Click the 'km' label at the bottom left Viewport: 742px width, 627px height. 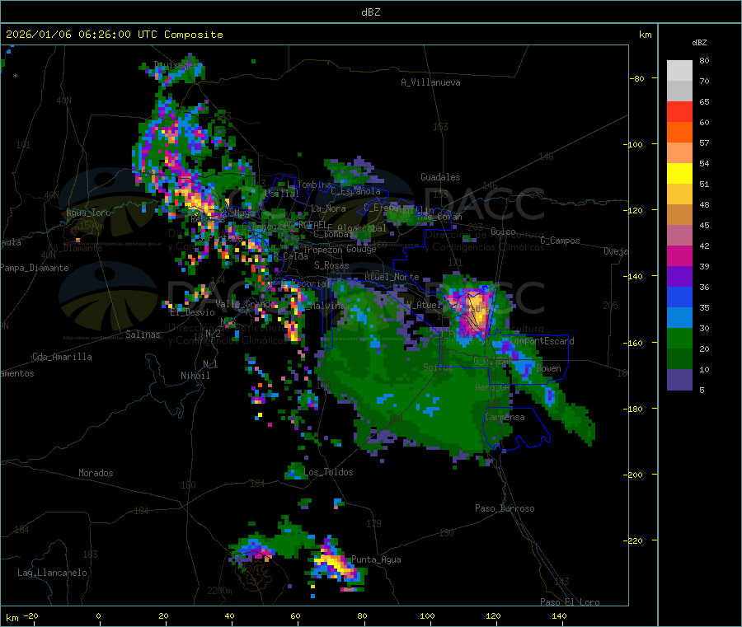click(12, 618)
